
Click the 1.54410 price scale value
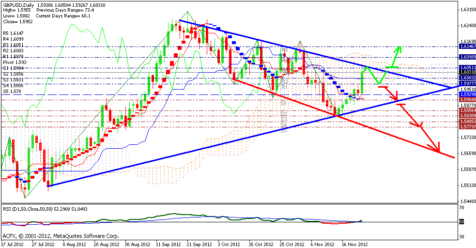(467, 201)
